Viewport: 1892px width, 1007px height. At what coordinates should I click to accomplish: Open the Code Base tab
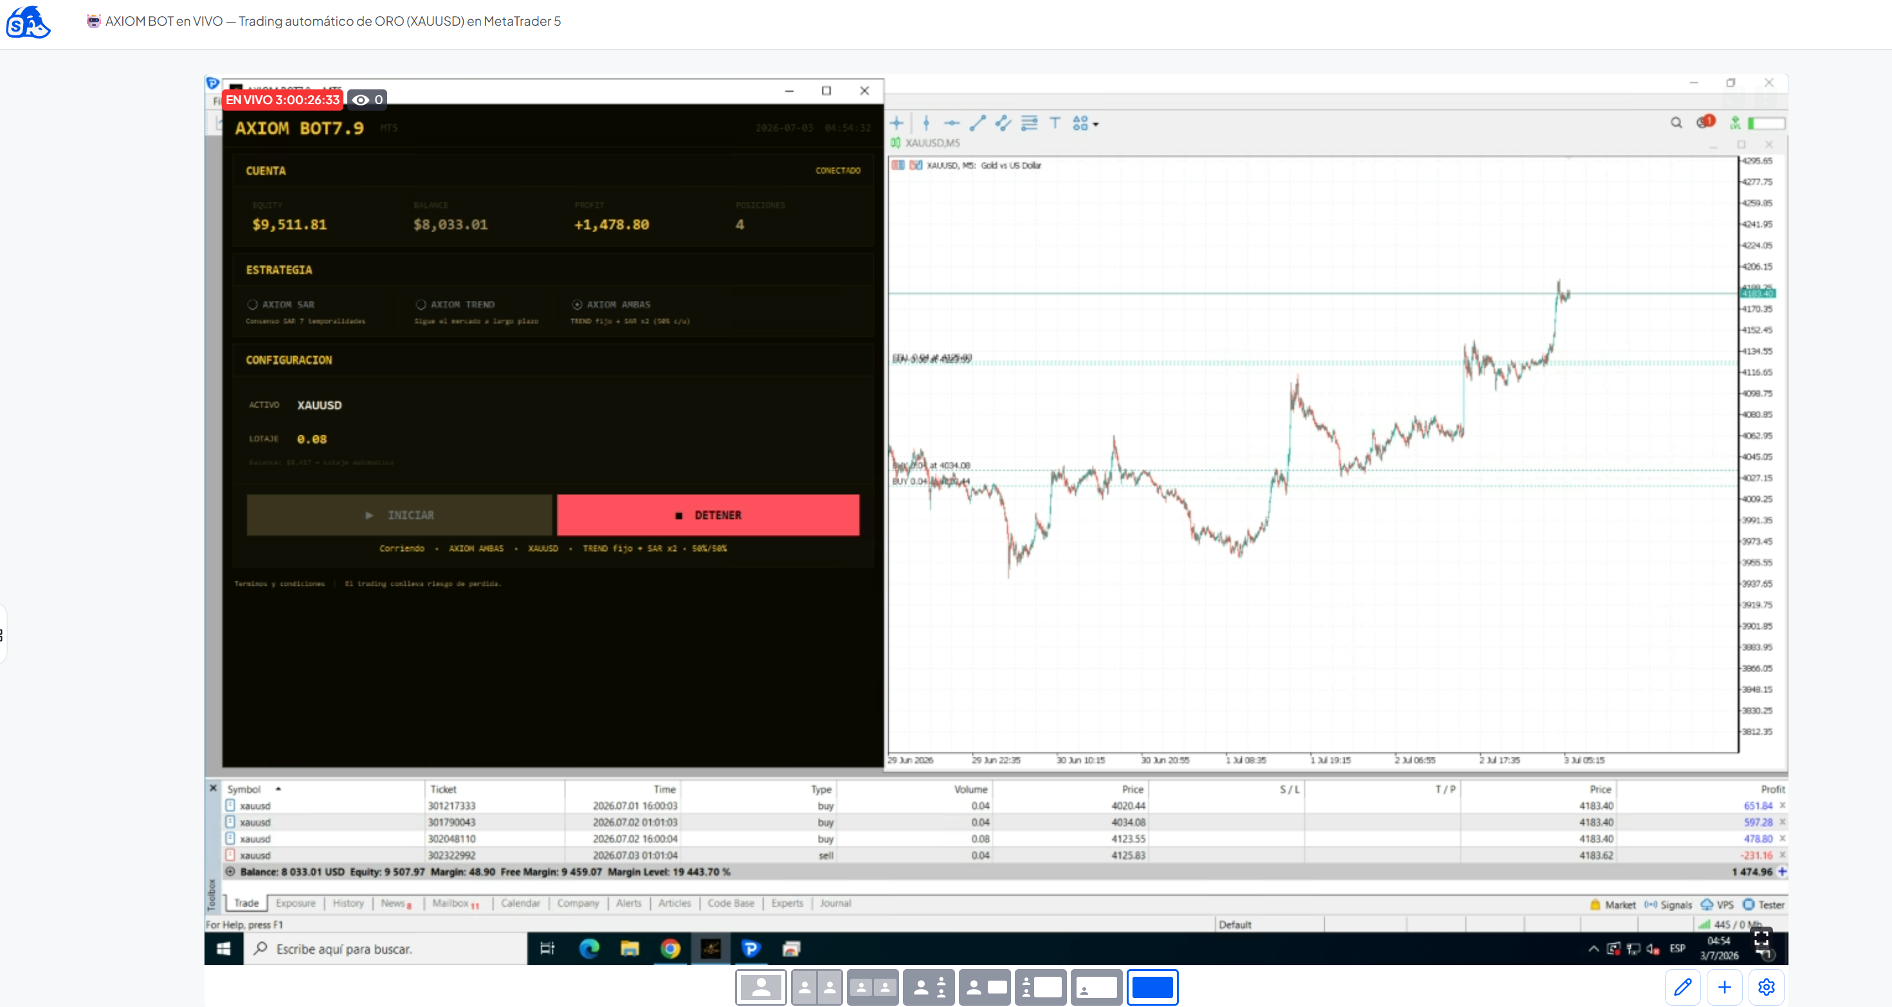(x=731, y=903)
